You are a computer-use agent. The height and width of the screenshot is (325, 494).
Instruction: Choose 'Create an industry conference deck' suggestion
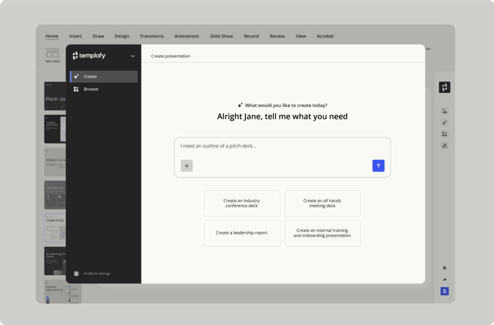tap(242, 203)
